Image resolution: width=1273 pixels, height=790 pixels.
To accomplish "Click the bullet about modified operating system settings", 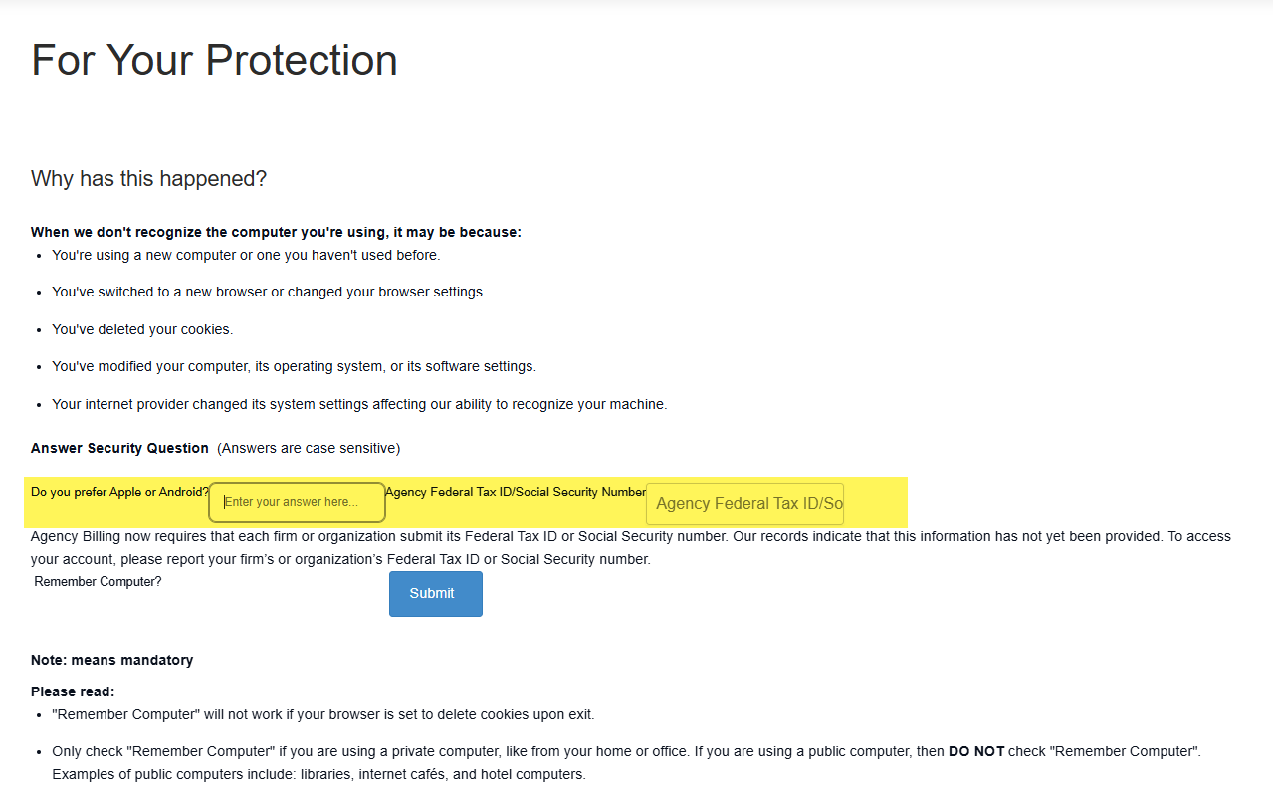I will (294, 366).
